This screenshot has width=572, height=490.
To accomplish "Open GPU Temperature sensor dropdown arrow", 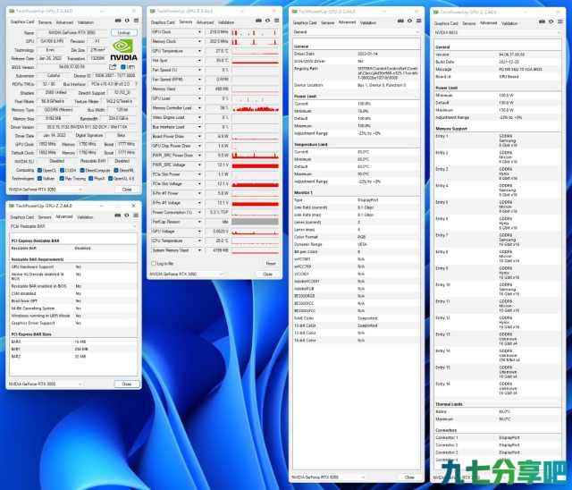I will tap(199, 51).
